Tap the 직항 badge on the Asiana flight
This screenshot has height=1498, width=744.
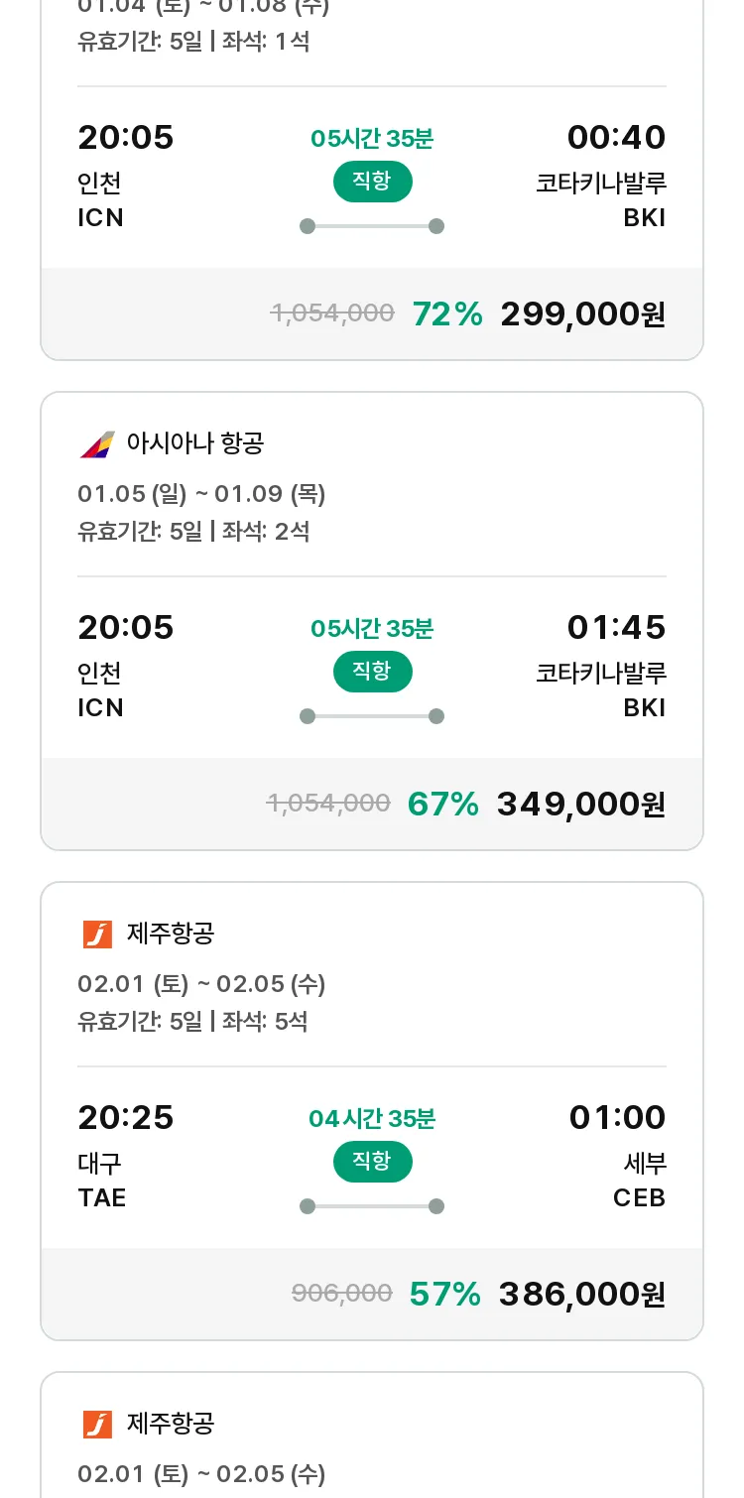(372, 672)
